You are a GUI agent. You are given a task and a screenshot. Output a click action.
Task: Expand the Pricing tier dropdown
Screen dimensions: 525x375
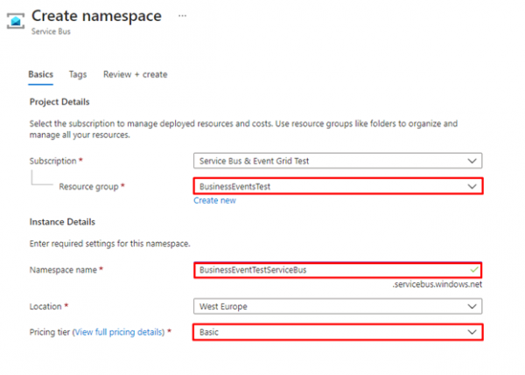[x=338, y=332]
